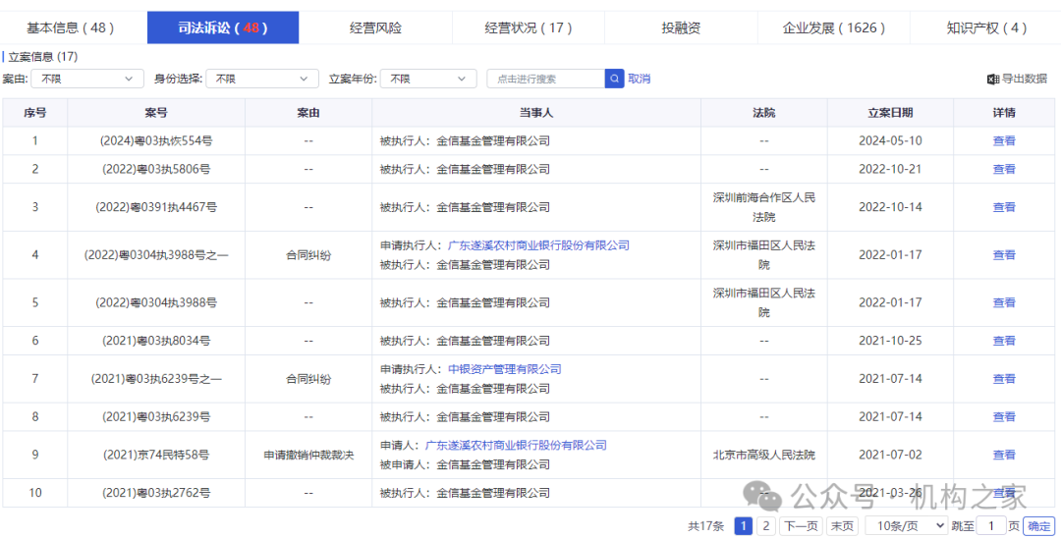Click 查看 for row 5 (2022)粤0304执3988号

coord(1003,302)
